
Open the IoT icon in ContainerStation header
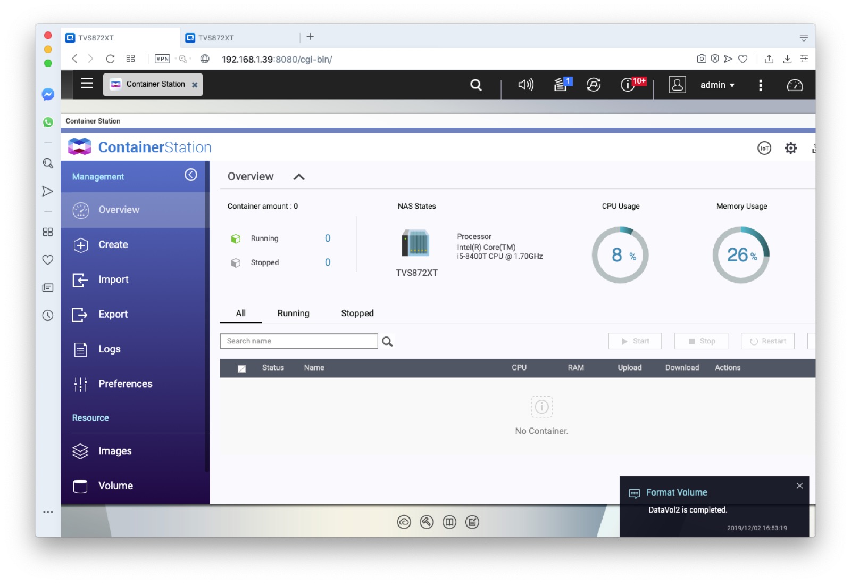point(764,148)
